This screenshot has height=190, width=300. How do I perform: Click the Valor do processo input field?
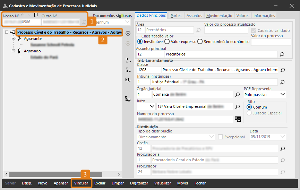(x=271, y=42)
